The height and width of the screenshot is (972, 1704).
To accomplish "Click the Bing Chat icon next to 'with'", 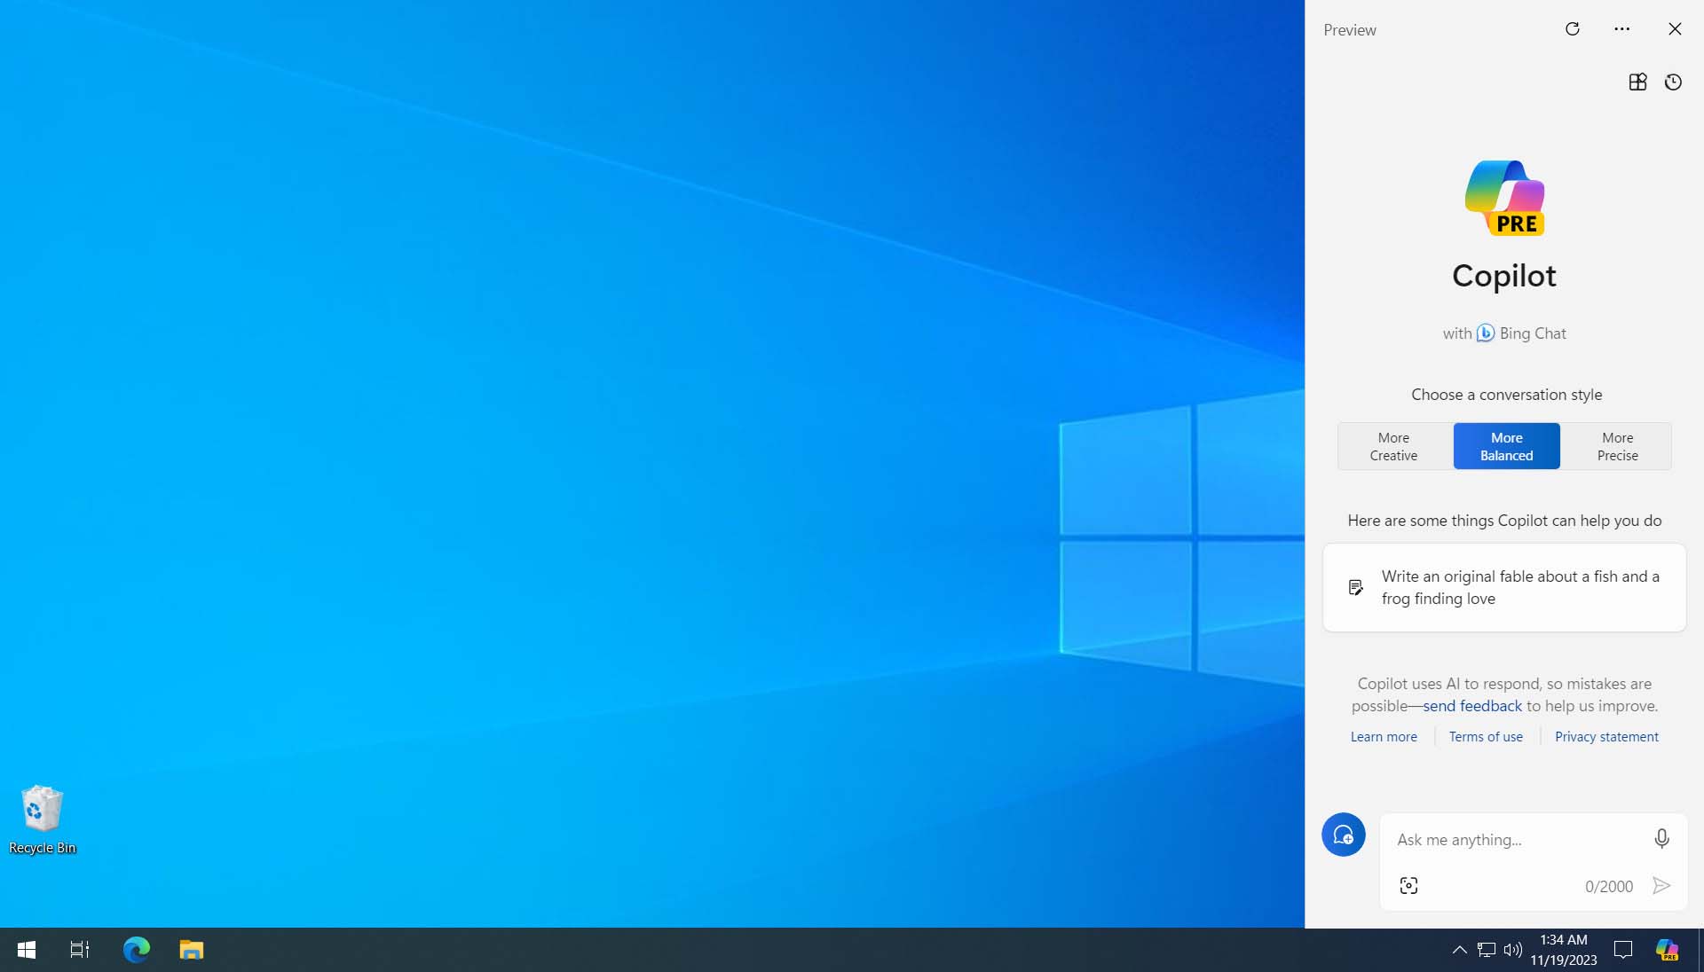I will pyautogui.click(x=1484, y=333).
